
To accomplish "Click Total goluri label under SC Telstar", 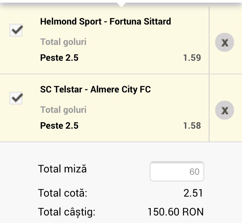I will click(x=64, y=110).
